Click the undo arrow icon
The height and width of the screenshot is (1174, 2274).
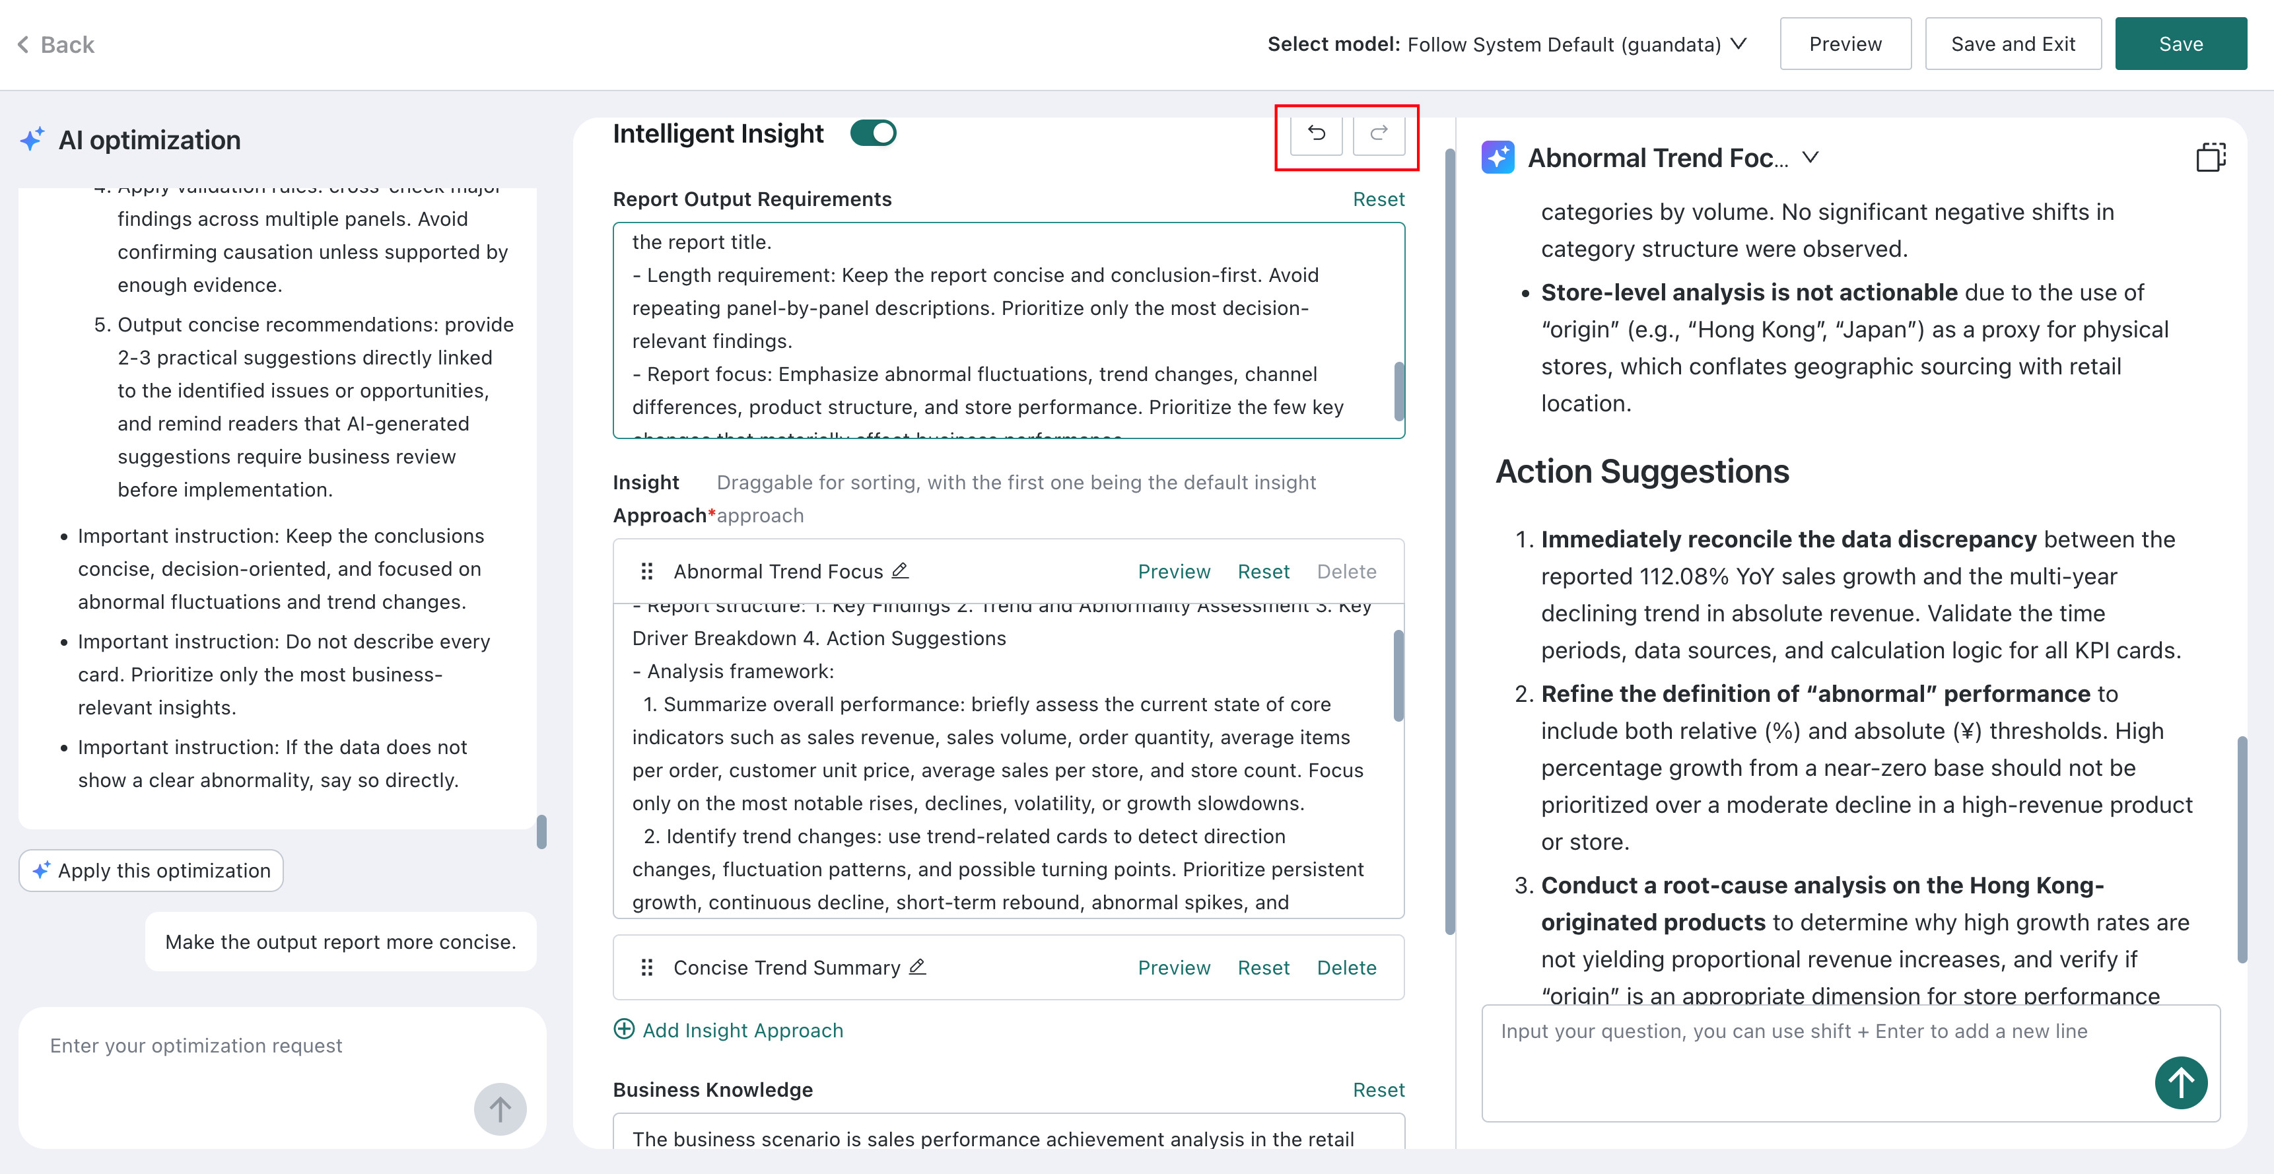coord(1315,134)
